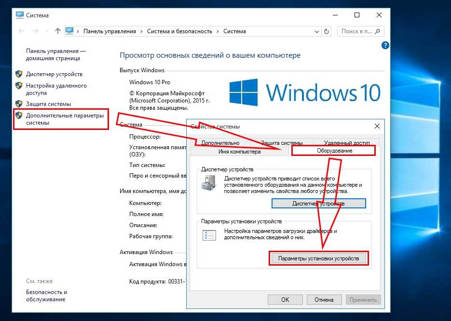451x321 pixels.
Task: Click 'Рабочая группа:' label
Action: pyautogui.click(x=150, y=236)
